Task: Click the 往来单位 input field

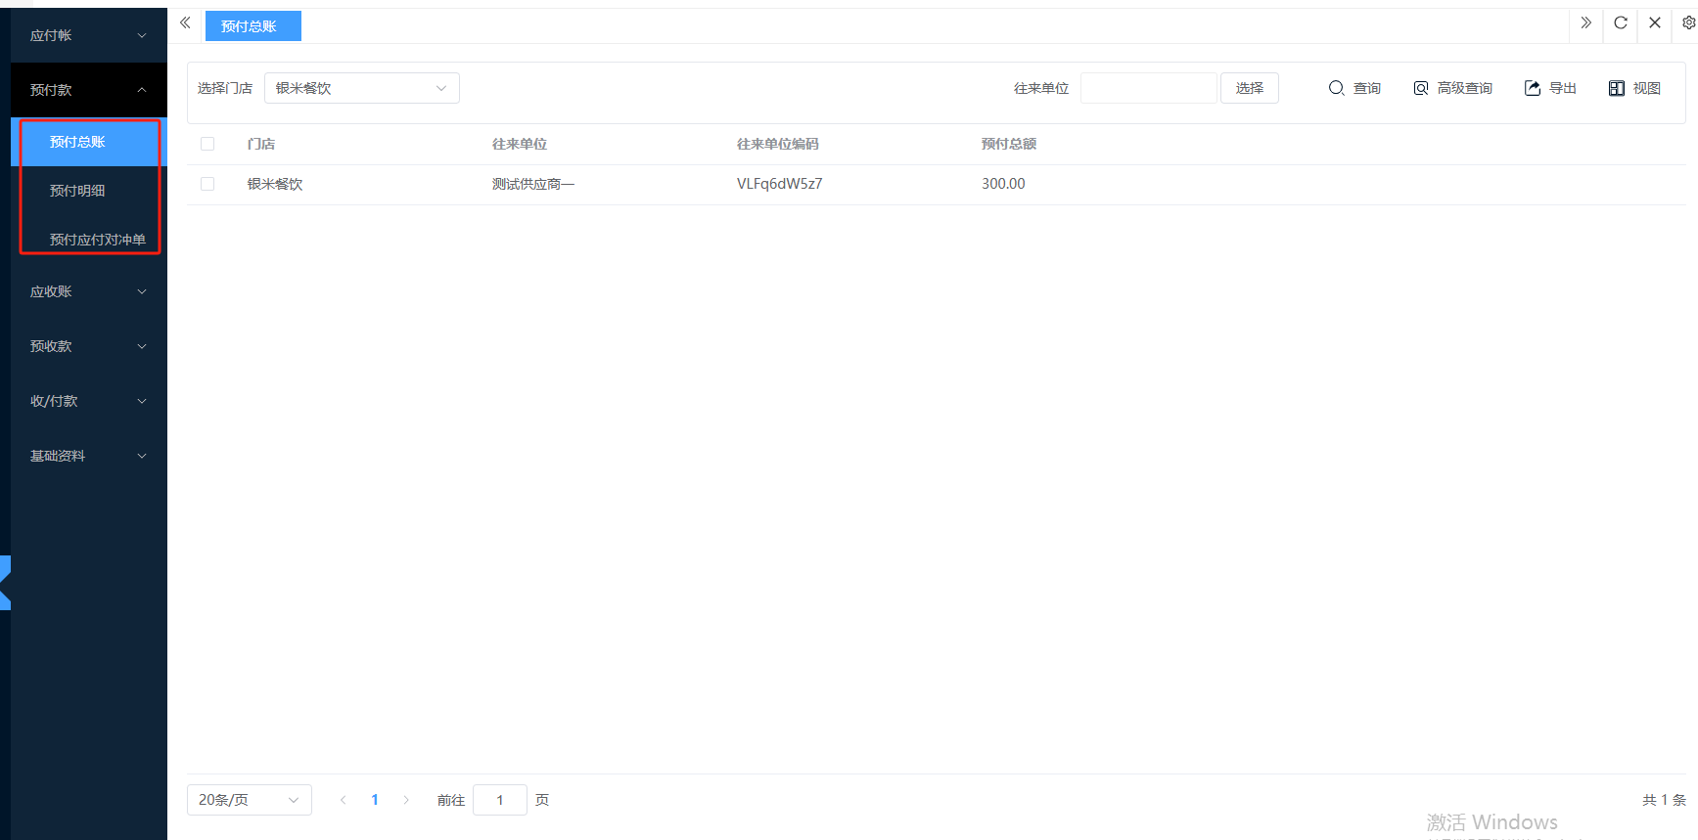Action: 1148,88
